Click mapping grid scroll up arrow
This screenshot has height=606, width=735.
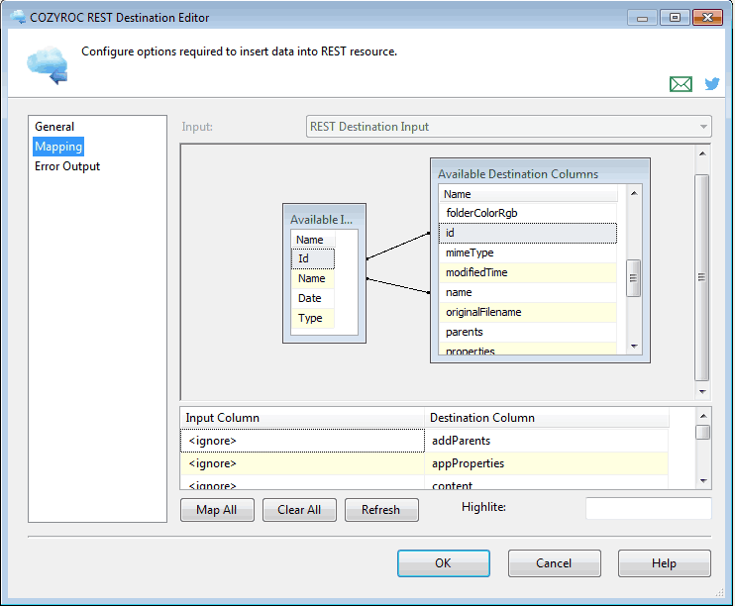[x=703, y=416]
